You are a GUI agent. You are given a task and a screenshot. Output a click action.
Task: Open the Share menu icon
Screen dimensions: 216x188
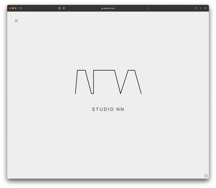(196, 8)
